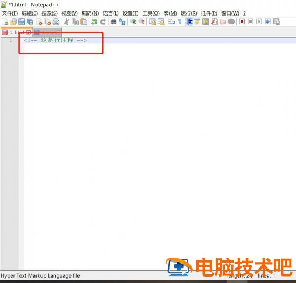The image size is (296, 283).
Task: Create a new file with New icon
Action: (5, 22)
